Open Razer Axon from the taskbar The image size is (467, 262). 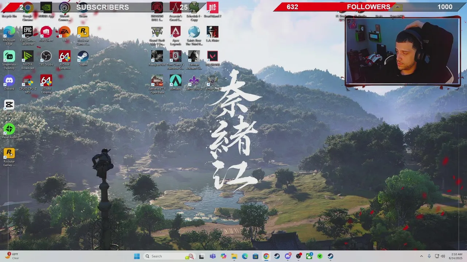point(320,256)
